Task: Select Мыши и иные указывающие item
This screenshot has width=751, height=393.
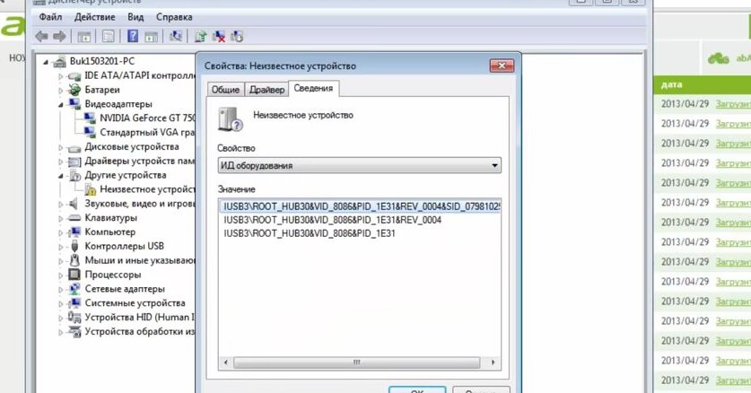Action: [139, 260]
